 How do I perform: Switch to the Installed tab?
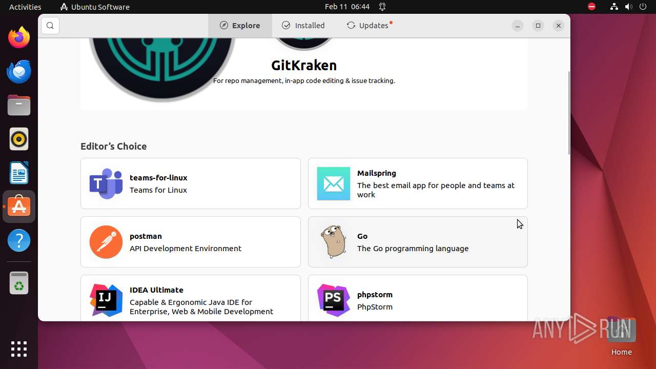[303, 26]
